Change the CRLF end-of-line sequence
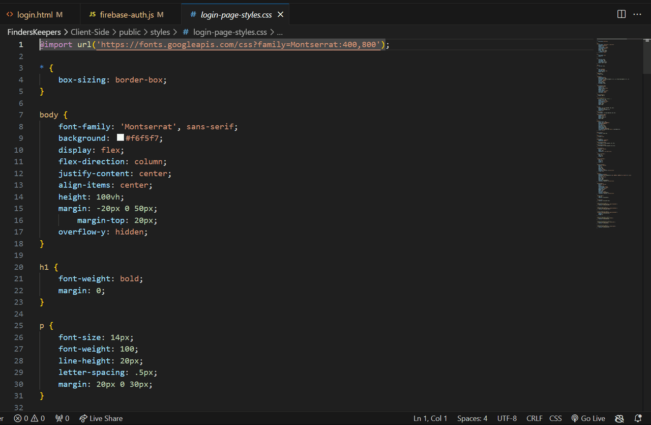The image size is (651, 425). 534,418
